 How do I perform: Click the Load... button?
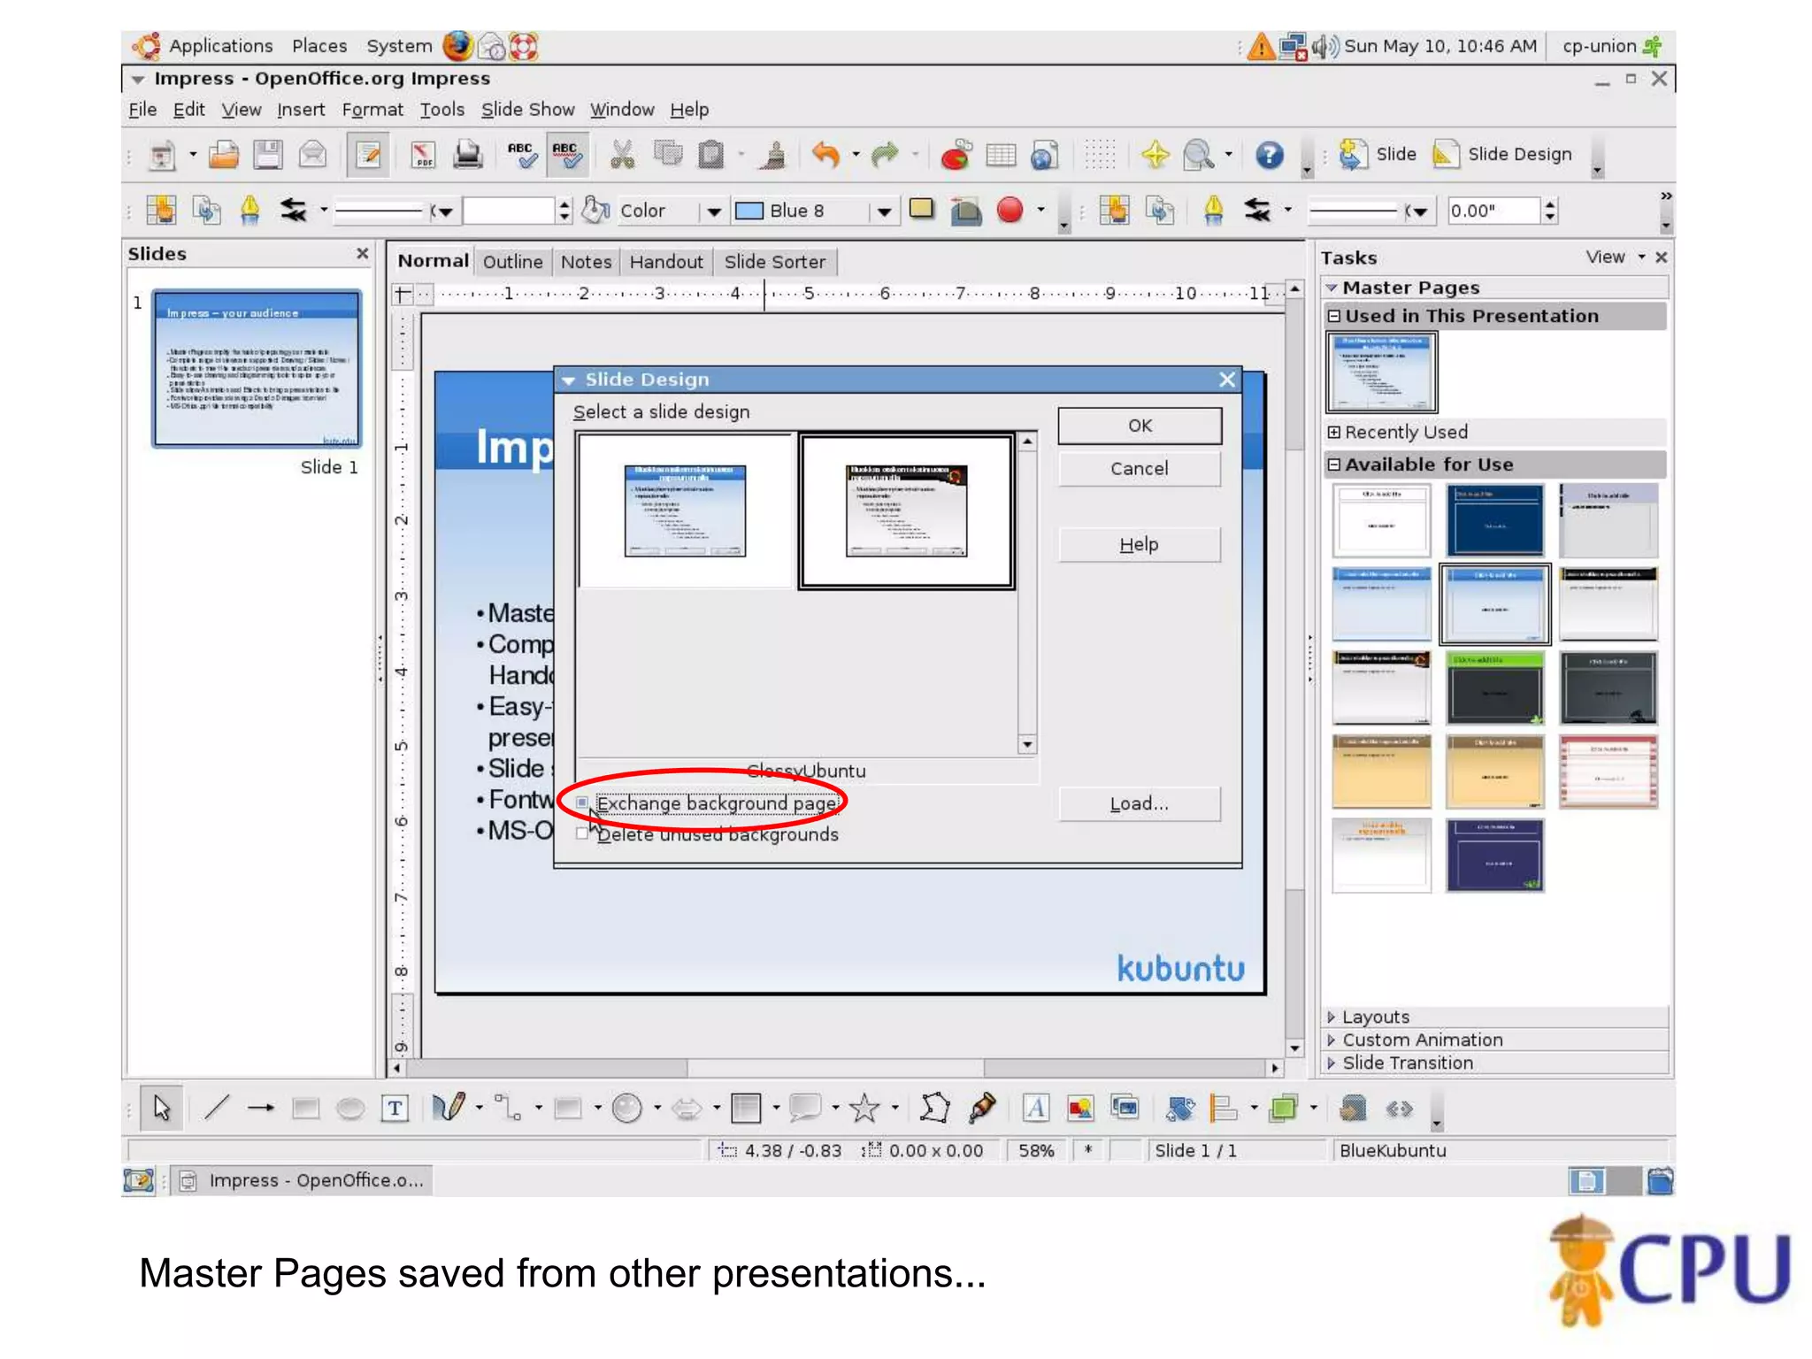point(1140,803)
